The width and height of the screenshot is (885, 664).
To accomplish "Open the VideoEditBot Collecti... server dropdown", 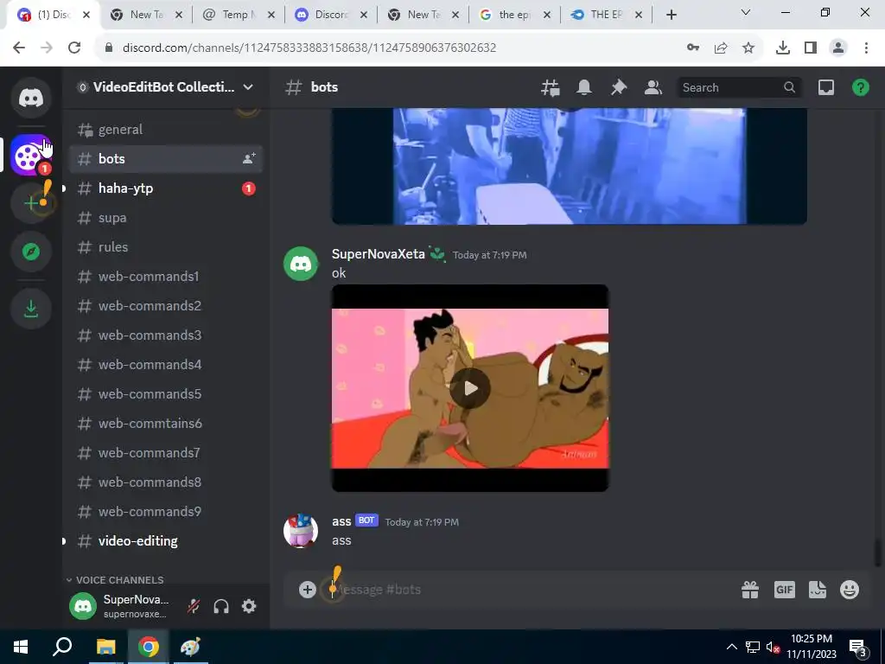I will [x=166, y=87].
